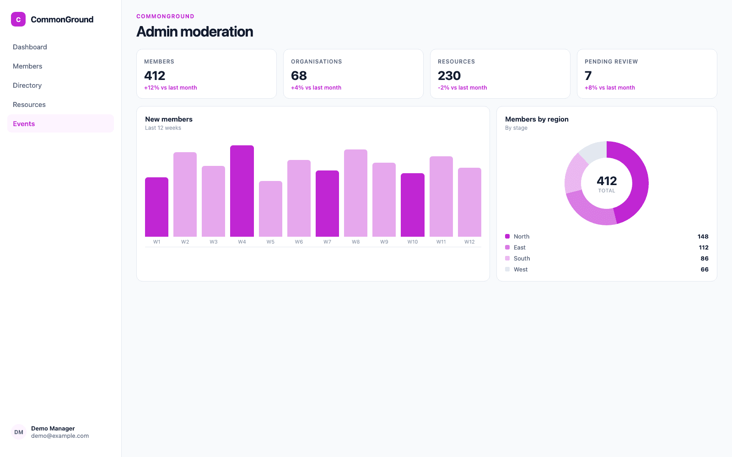
Task: Click the Members by region chart title
Action: [537, 119]
